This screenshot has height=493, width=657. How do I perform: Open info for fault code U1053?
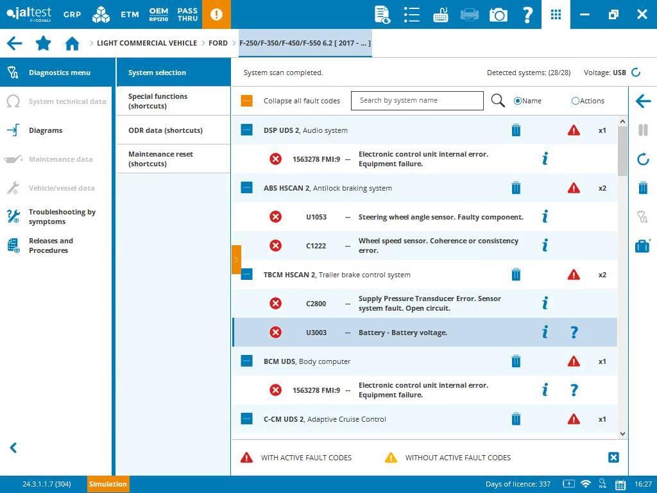click(x=545, y=216)
